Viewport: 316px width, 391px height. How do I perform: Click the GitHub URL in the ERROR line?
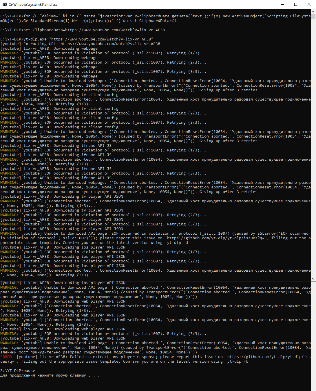coord(269,357)
